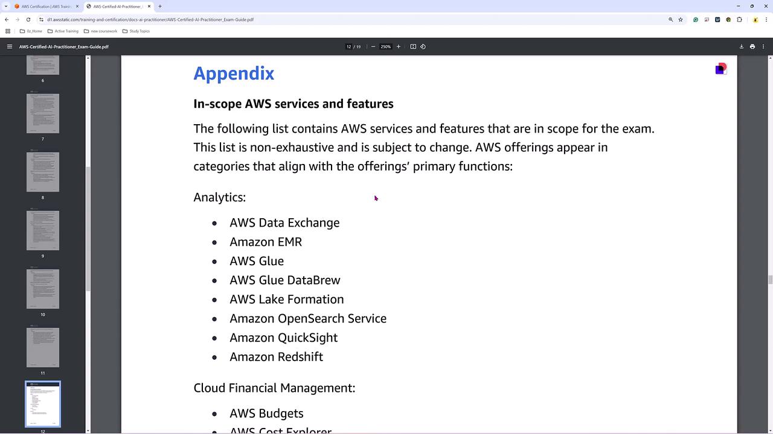Toggle the PDF sidebar menu
The width and height of the screenshot is (773, 434).
[x=9, y=46]
